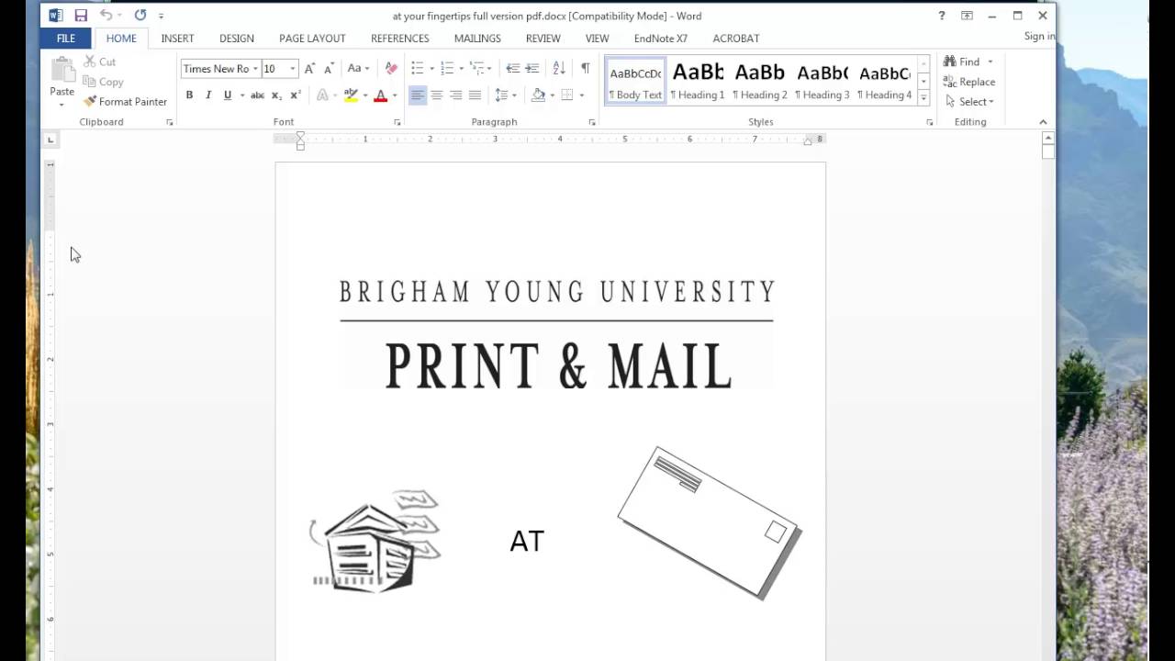
Task: Click the Decrease Indent icon
Action: (x=512, y=69)
